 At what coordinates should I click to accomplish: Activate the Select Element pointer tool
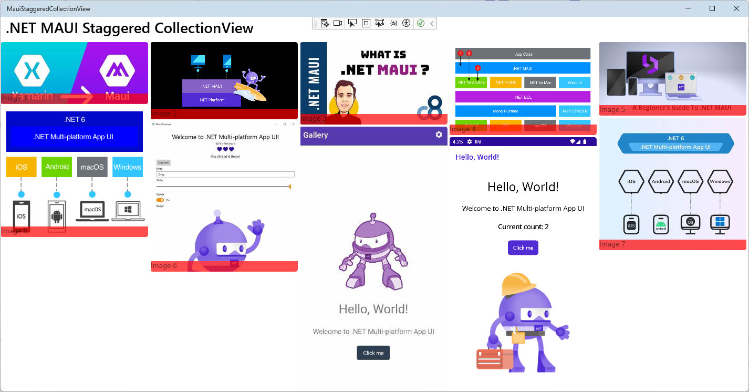(x=352, y=23)
